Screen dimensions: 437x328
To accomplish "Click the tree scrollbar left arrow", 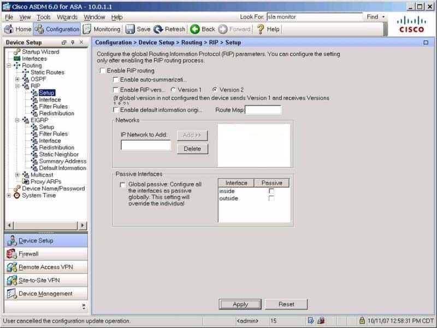I will click(x=9, y=225).
